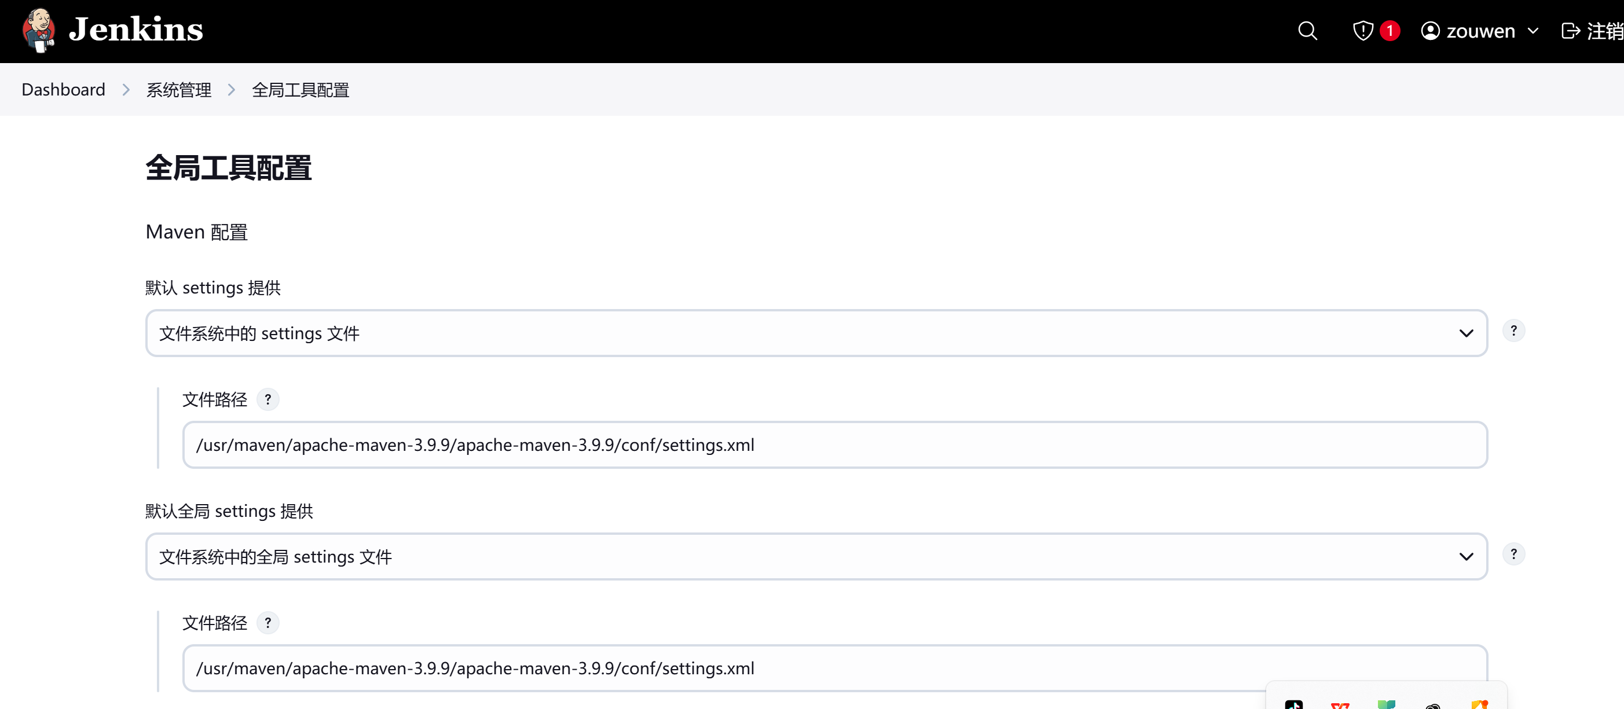Go to the Dashboard breadcrumb
Viewport: 1624px width, 709px height.
point(63,90)
